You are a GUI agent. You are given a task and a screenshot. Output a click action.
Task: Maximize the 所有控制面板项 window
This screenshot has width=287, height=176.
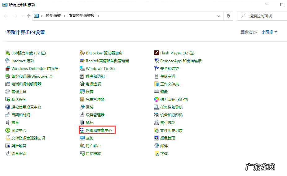click(282, 5)
